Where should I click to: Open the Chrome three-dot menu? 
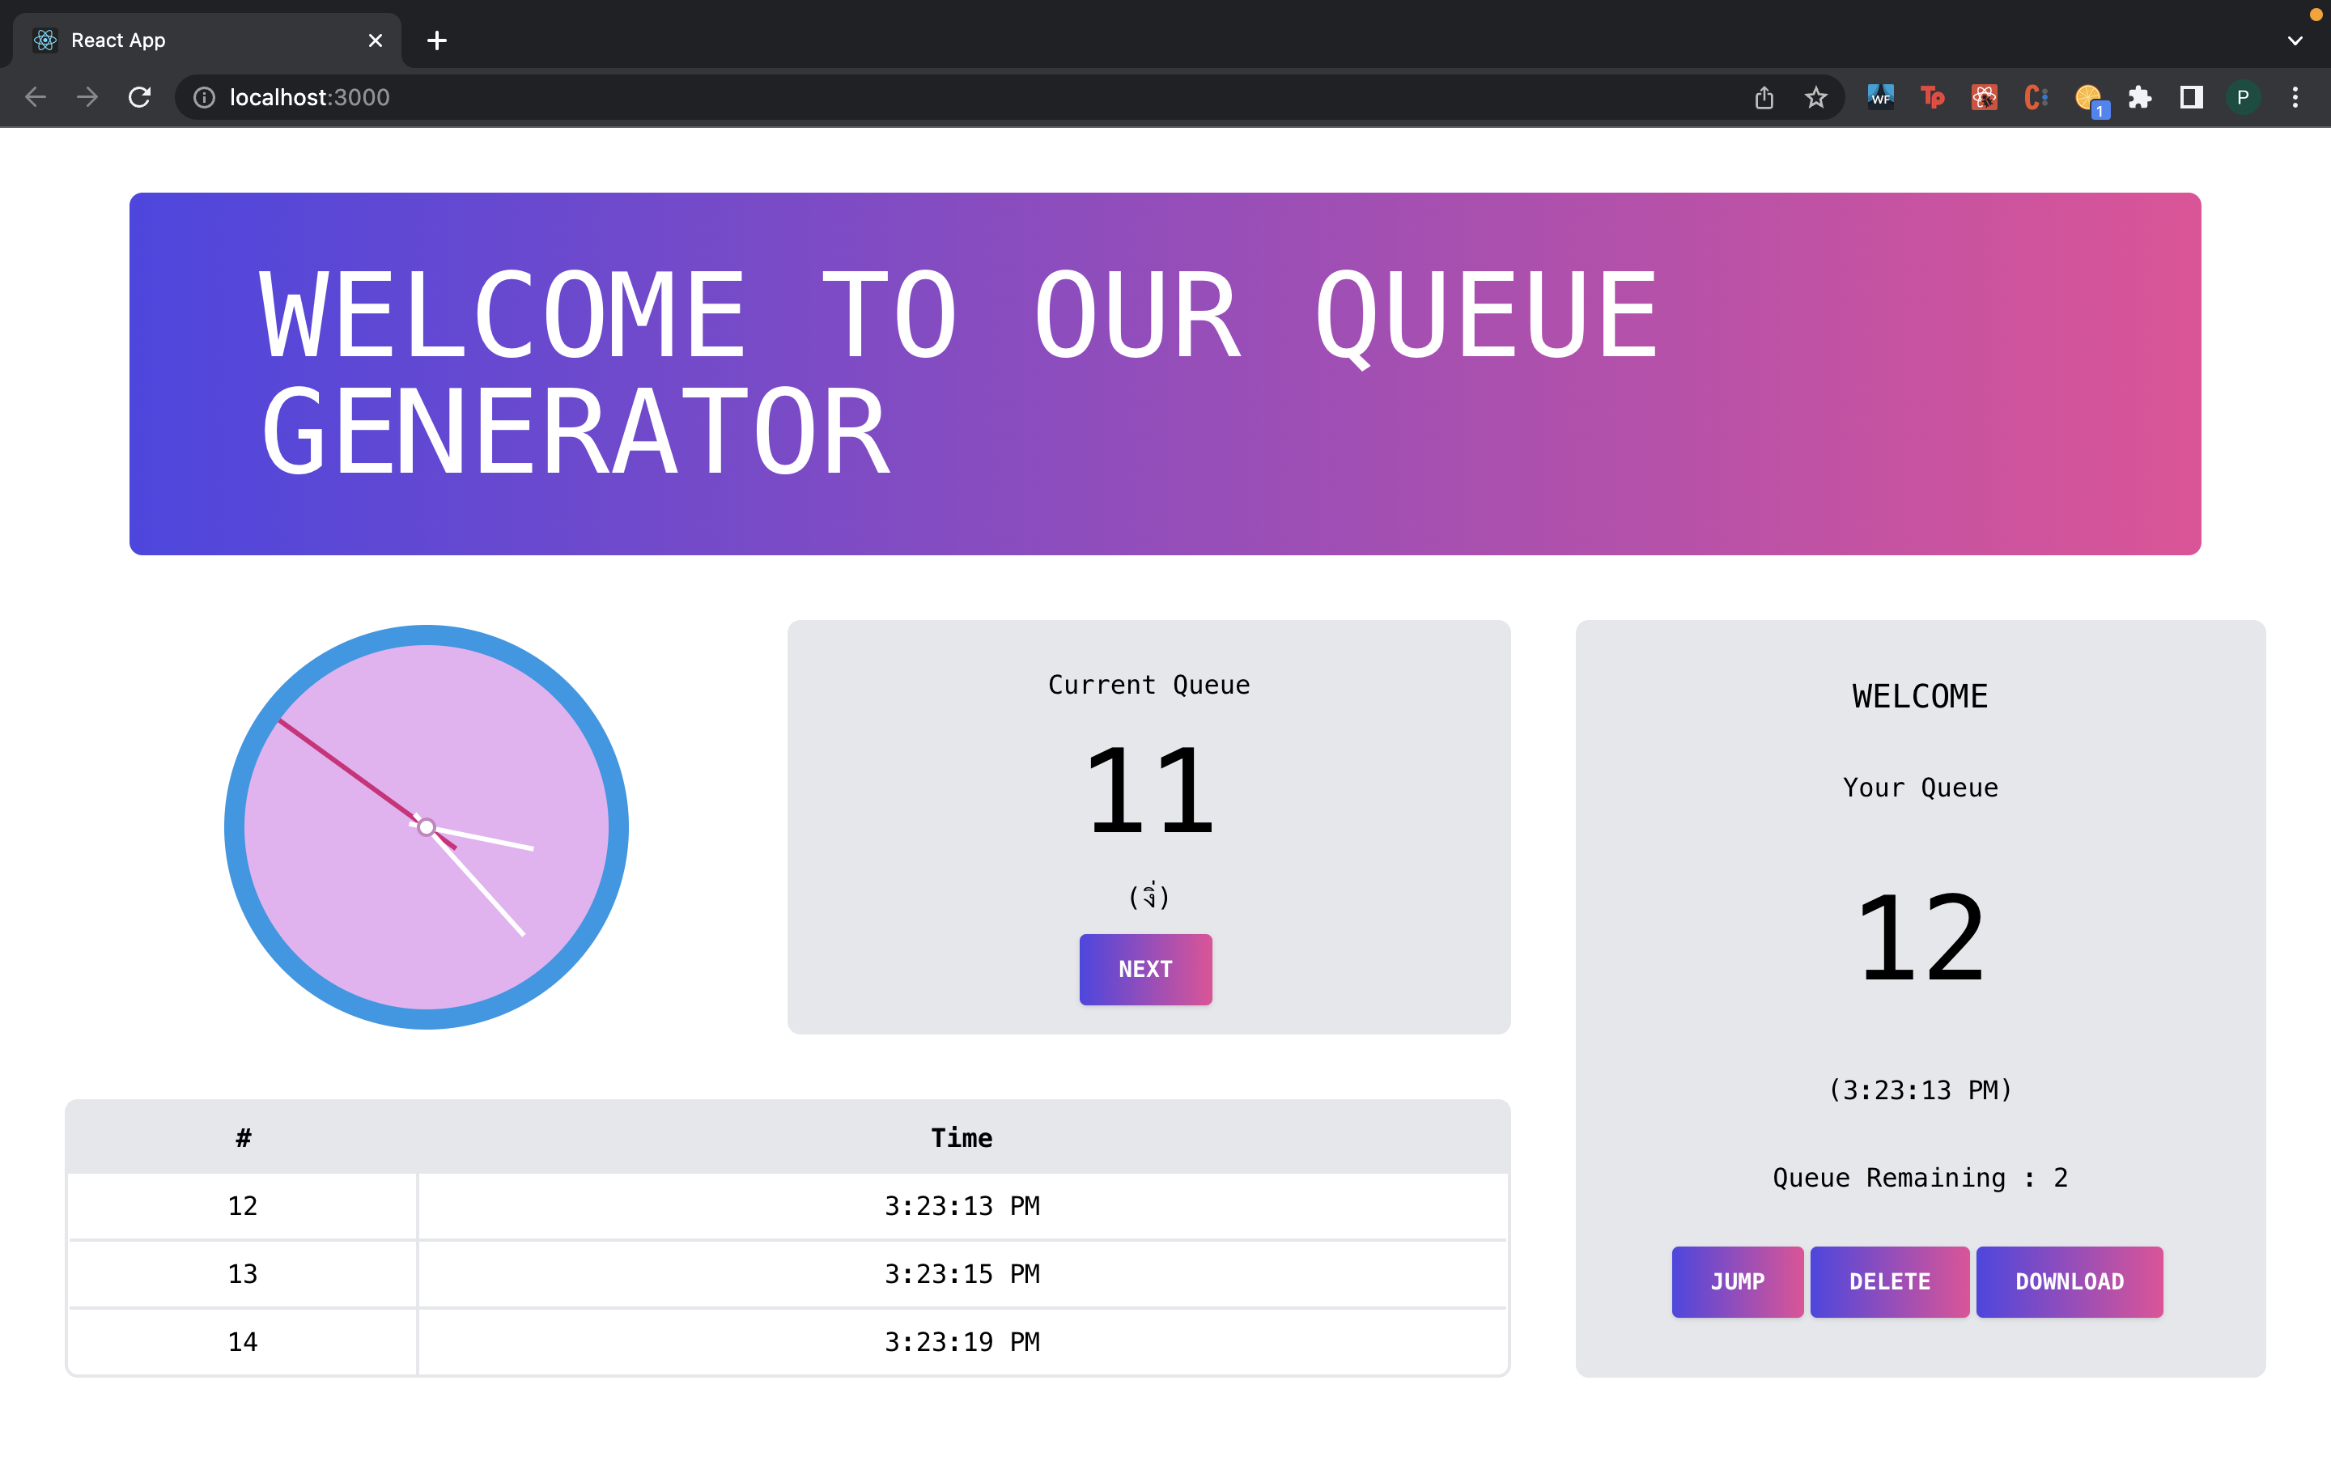(2296, 96)
